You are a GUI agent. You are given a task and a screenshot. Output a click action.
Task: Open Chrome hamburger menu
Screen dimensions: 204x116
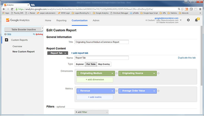(x=200, y=9)
